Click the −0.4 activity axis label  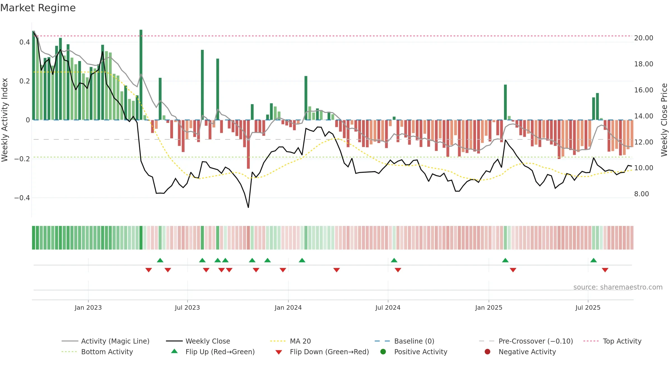pyautogui.click(x=22, y=198)
